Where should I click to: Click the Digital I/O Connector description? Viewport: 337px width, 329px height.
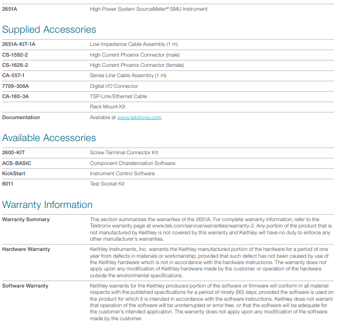pyautogui.click(x=114, y=86)
